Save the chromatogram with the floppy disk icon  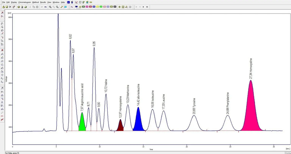pos(7,7)
